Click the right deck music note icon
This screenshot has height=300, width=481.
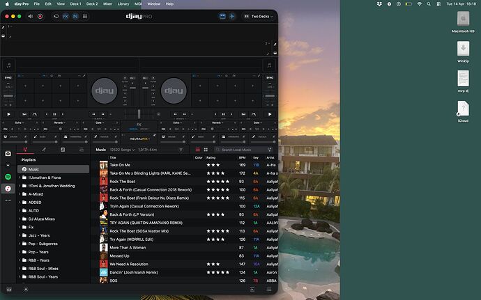[x=269, y=65]
